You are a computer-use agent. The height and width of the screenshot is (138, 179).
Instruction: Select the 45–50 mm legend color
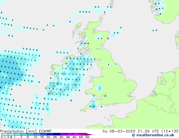coord(83,134)
